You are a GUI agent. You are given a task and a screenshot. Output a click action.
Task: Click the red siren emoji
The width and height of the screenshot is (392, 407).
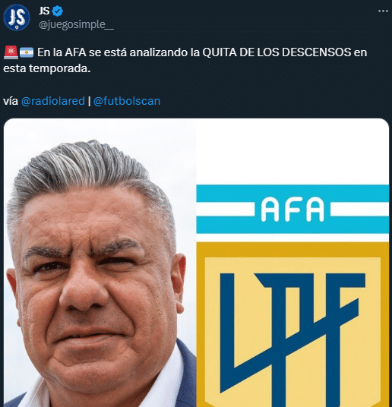(11, 52)
